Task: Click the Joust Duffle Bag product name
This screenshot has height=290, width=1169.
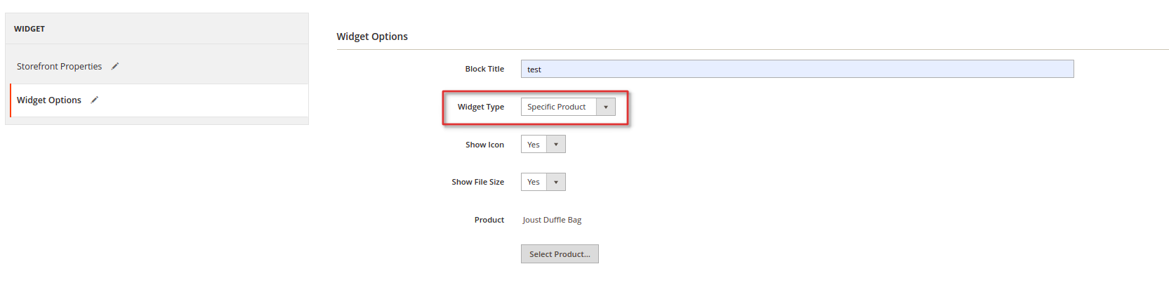Action: point(552,220)
